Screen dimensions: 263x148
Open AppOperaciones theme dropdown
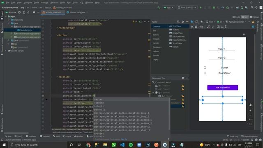pos(236,22)
